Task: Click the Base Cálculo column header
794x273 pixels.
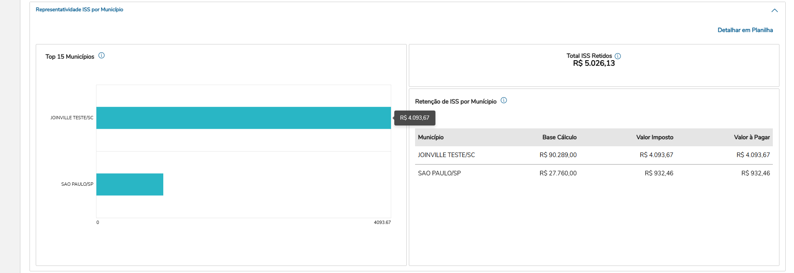Action: pyautogui.click(x=559, y=138)
